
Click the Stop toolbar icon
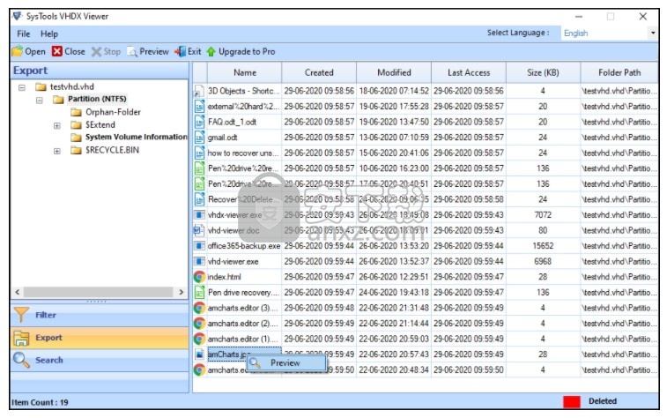click(97, 52)
